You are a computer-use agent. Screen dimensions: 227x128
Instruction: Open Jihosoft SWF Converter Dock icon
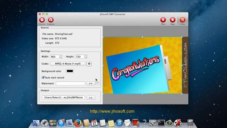pos(178,123)
